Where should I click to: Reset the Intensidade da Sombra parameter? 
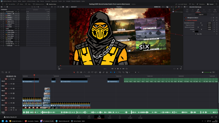pos(217,23)
